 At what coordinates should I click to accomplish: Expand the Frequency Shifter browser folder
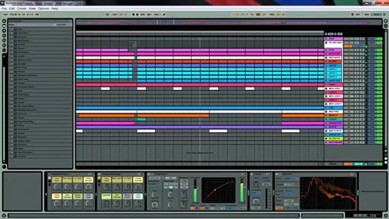pos(12,87)
